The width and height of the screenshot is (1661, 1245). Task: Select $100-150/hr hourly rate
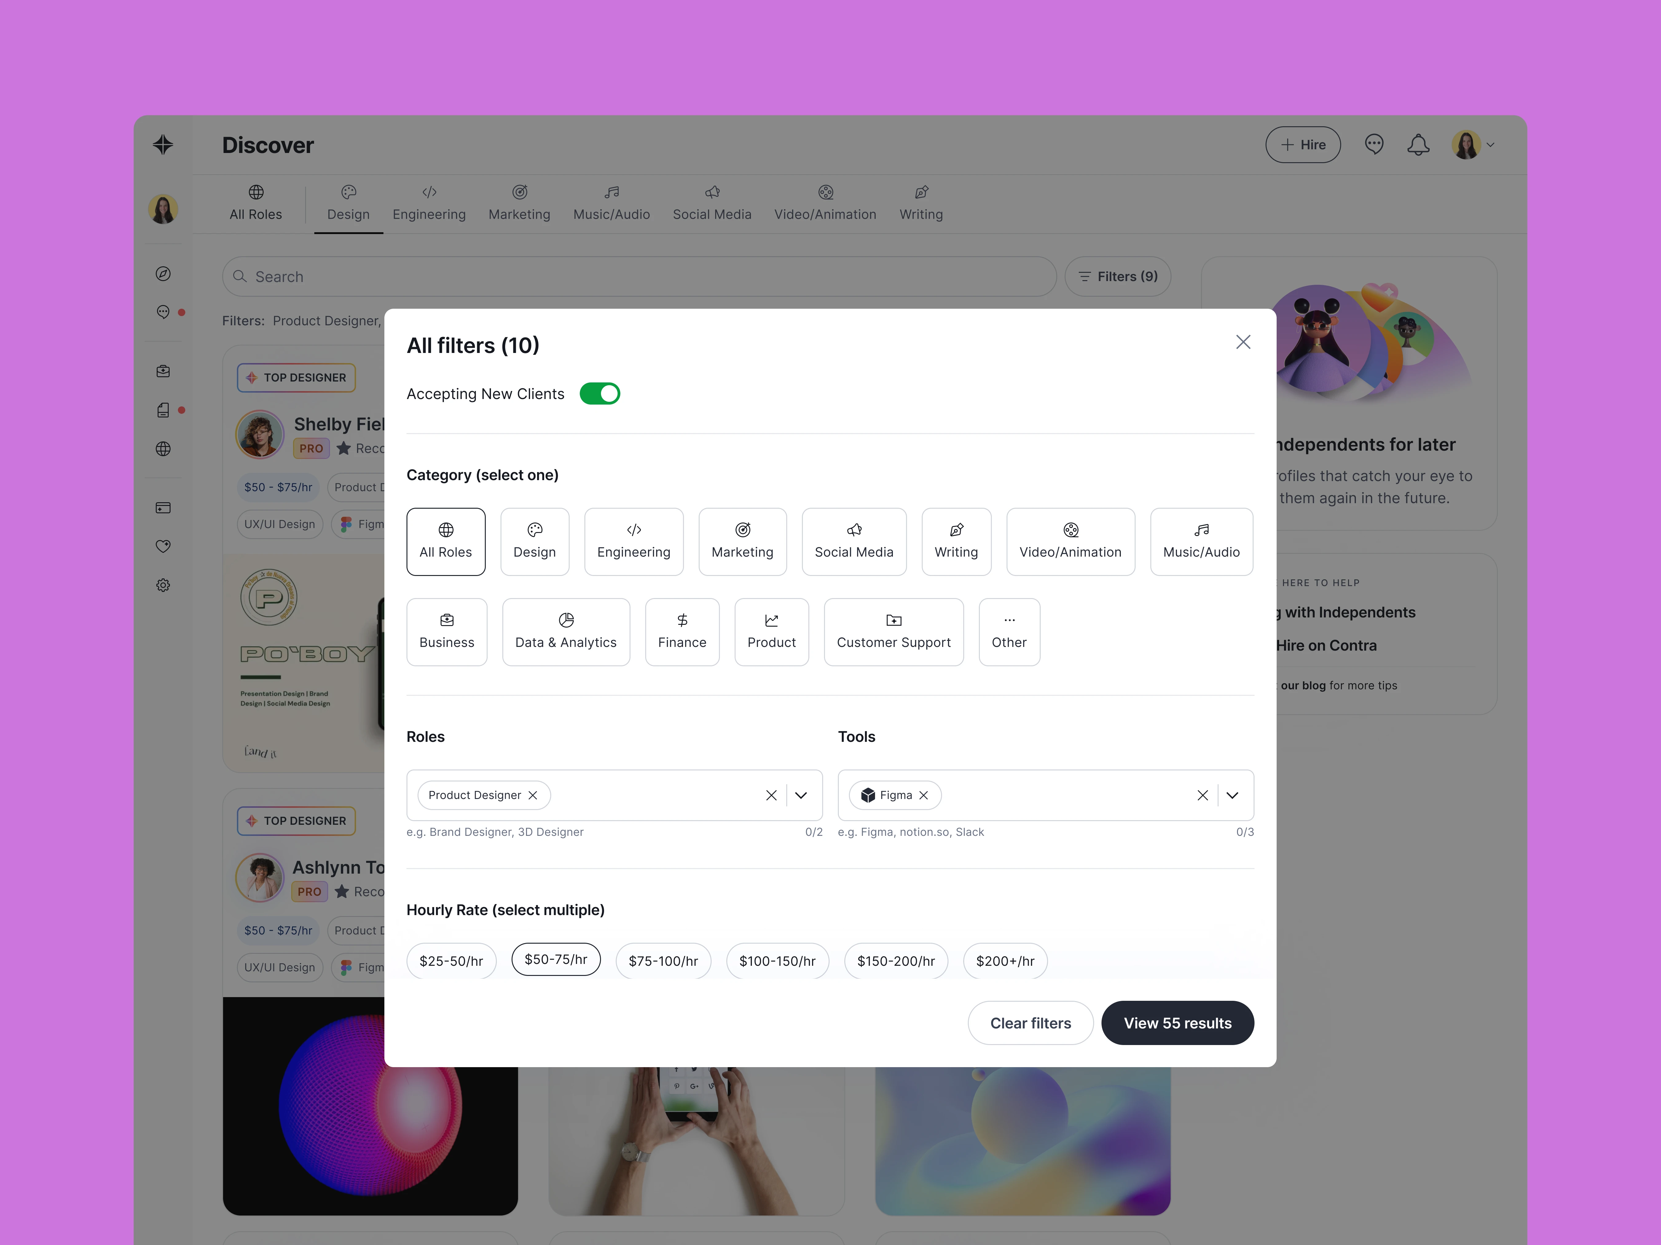pyautogui.click(x=777, y=961)
